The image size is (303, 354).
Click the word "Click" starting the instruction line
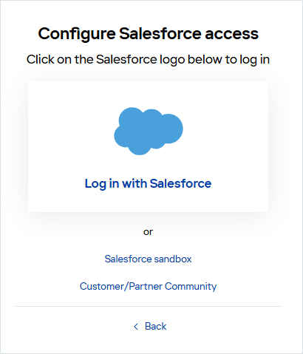pos(41,59)
